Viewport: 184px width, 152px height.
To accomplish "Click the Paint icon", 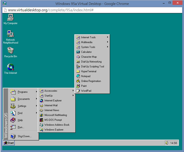I will click(x=78, y=86).
